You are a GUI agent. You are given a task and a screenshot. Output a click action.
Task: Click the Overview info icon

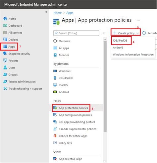tap(55, 41)
